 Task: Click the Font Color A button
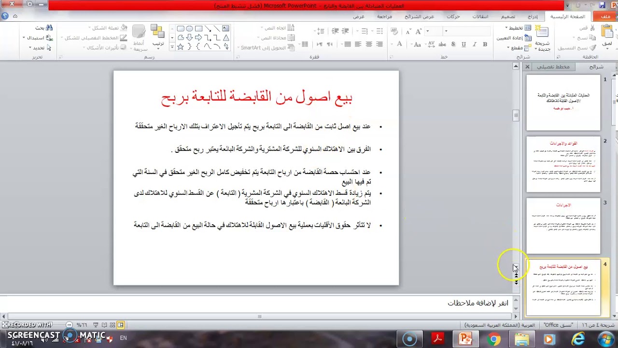coord(399,44)
